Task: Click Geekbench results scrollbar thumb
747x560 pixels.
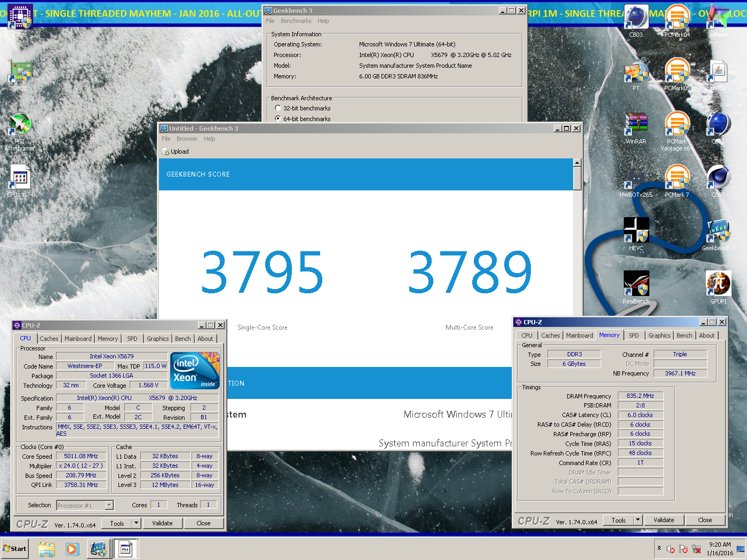Action: (577, 178)
